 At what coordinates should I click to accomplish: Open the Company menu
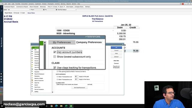(x=31, y=4)
